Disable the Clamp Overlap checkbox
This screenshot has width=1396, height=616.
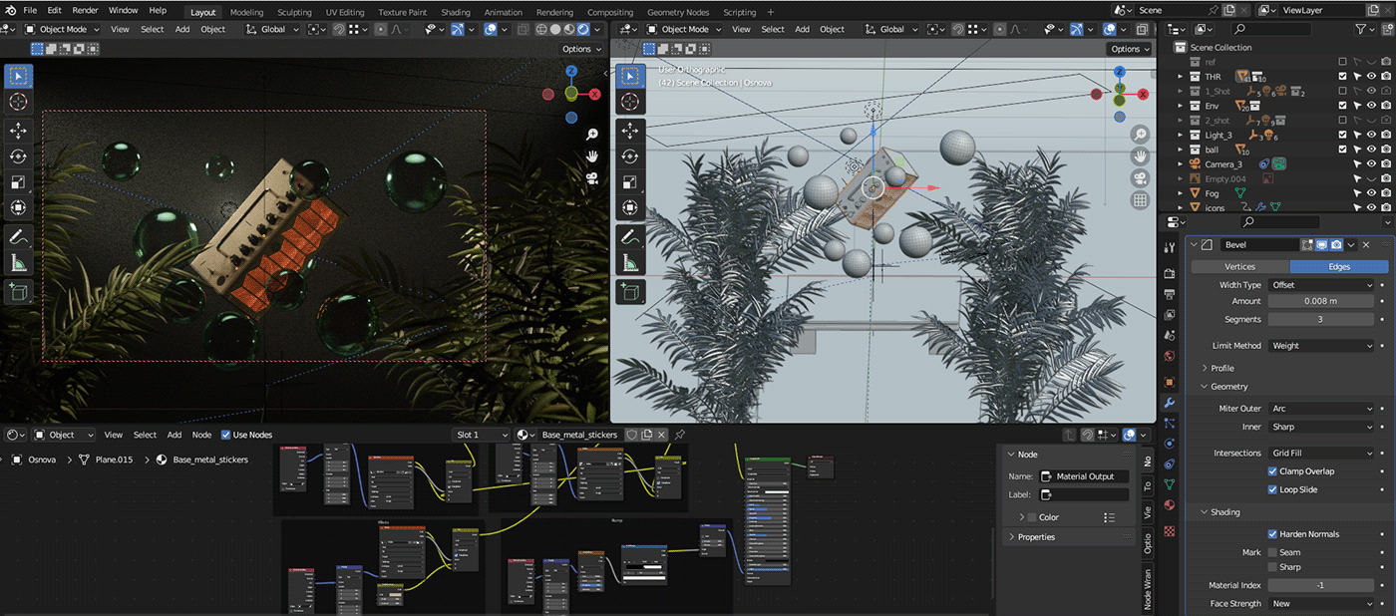point(1272,471)
